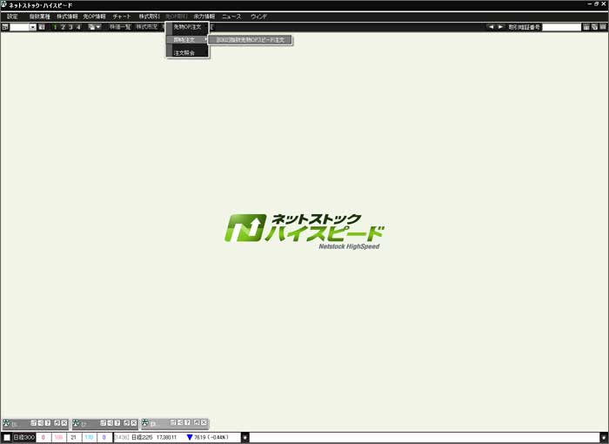Restore the middle minimized window
609x444 pixels.
[x=126, y=423]
